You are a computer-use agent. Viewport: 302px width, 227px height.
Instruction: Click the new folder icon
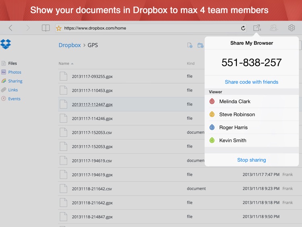(x=200, y=46)
